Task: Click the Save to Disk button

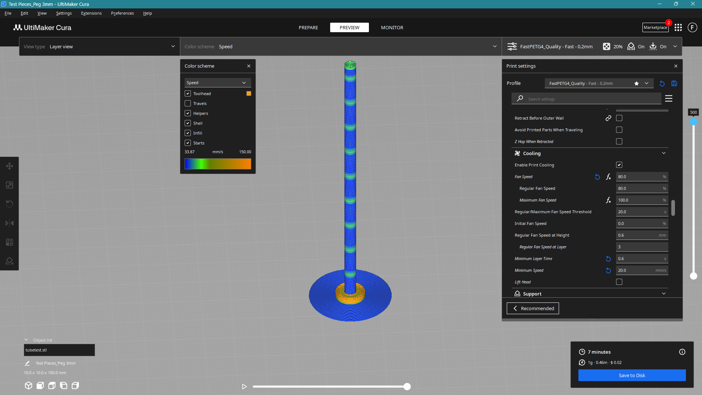Action: 631,375
